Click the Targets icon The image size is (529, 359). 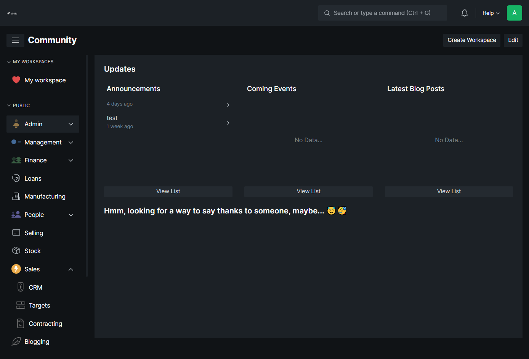point(21,305)
